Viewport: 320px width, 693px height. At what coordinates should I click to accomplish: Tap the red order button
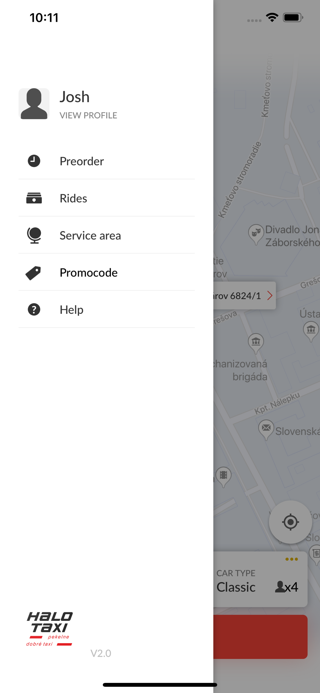(260, 637)
